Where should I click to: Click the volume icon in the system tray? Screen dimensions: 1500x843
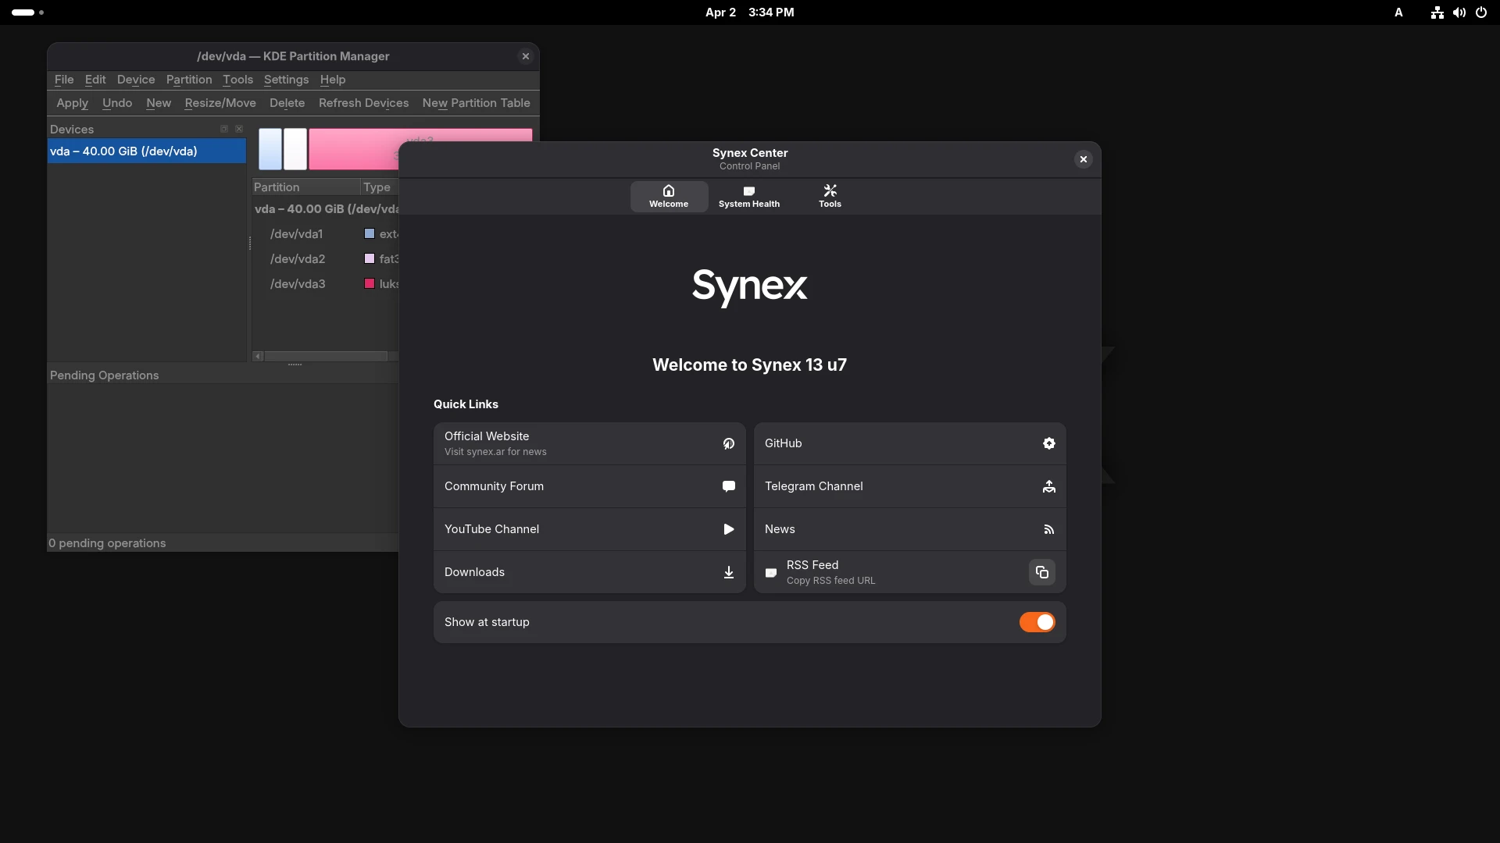click(x=1459, y=12)
